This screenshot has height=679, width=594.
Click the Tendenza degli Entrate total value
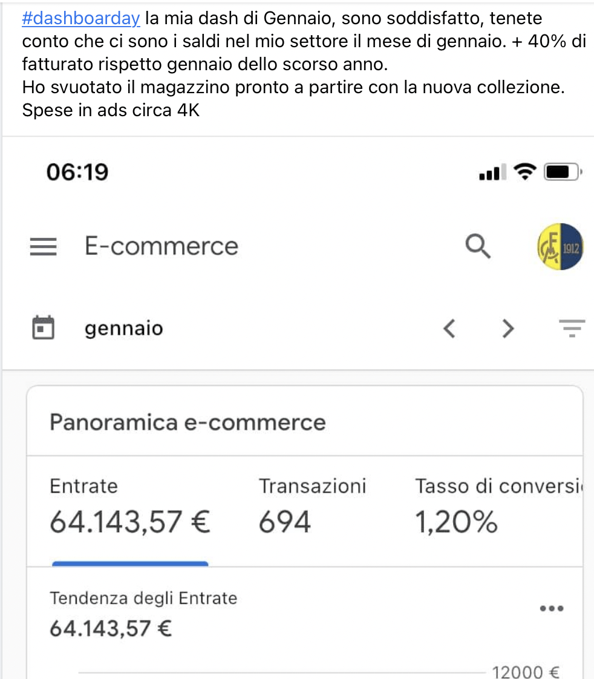point(111,628)
